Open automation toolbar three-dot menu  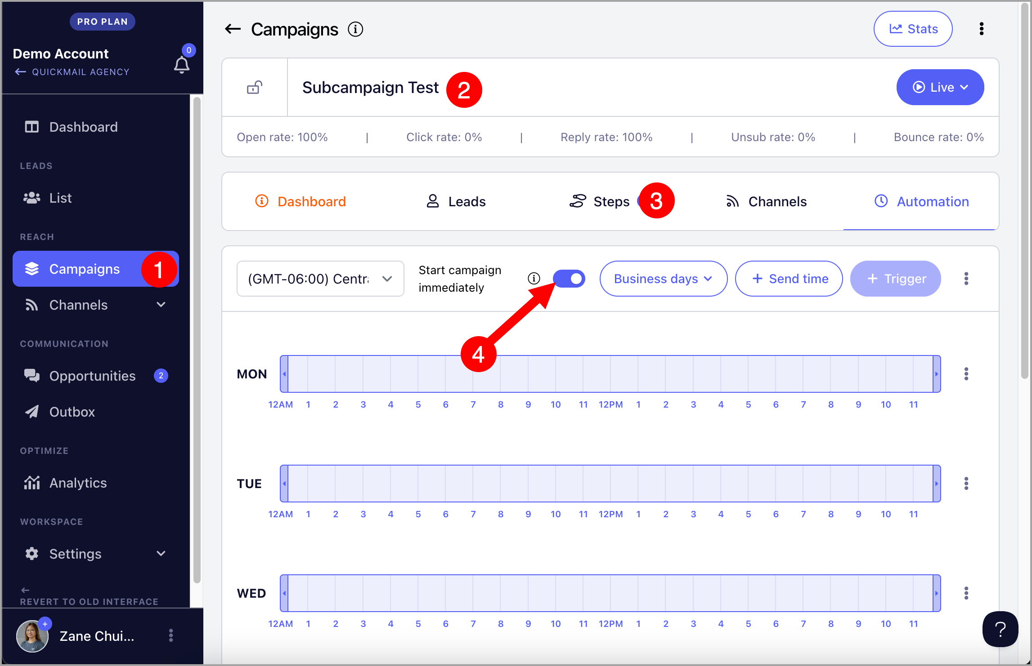pos(966,279)
